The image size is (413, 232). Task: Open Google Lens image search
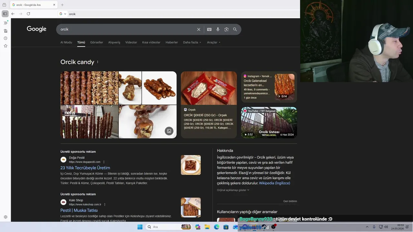[227, 29]
